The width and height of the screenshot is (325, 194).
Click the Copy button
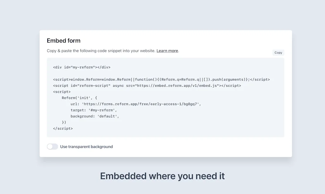[x=278, y=53]
